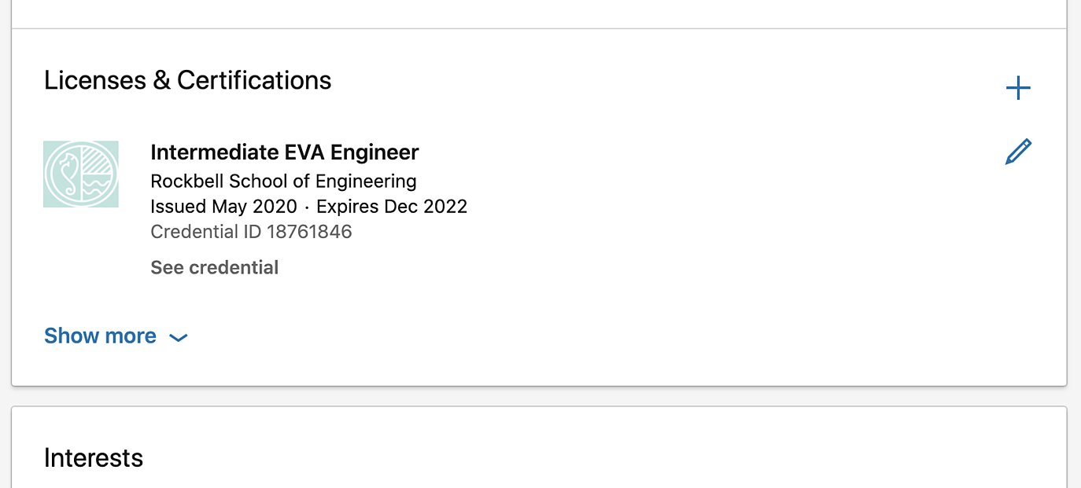Open the See credential link
This screenshot has height=488, width=1081.
coord(215,267)
